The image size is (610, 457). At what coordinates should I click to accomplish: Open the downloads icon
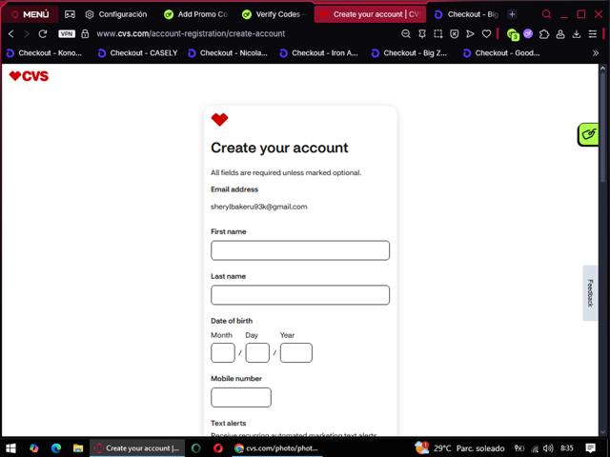(x=577, y=34)
